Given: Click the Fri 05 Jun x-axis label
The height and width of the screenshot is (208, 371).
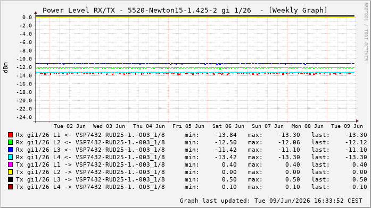Looking at the screenshot, I should tap(188, 126).
